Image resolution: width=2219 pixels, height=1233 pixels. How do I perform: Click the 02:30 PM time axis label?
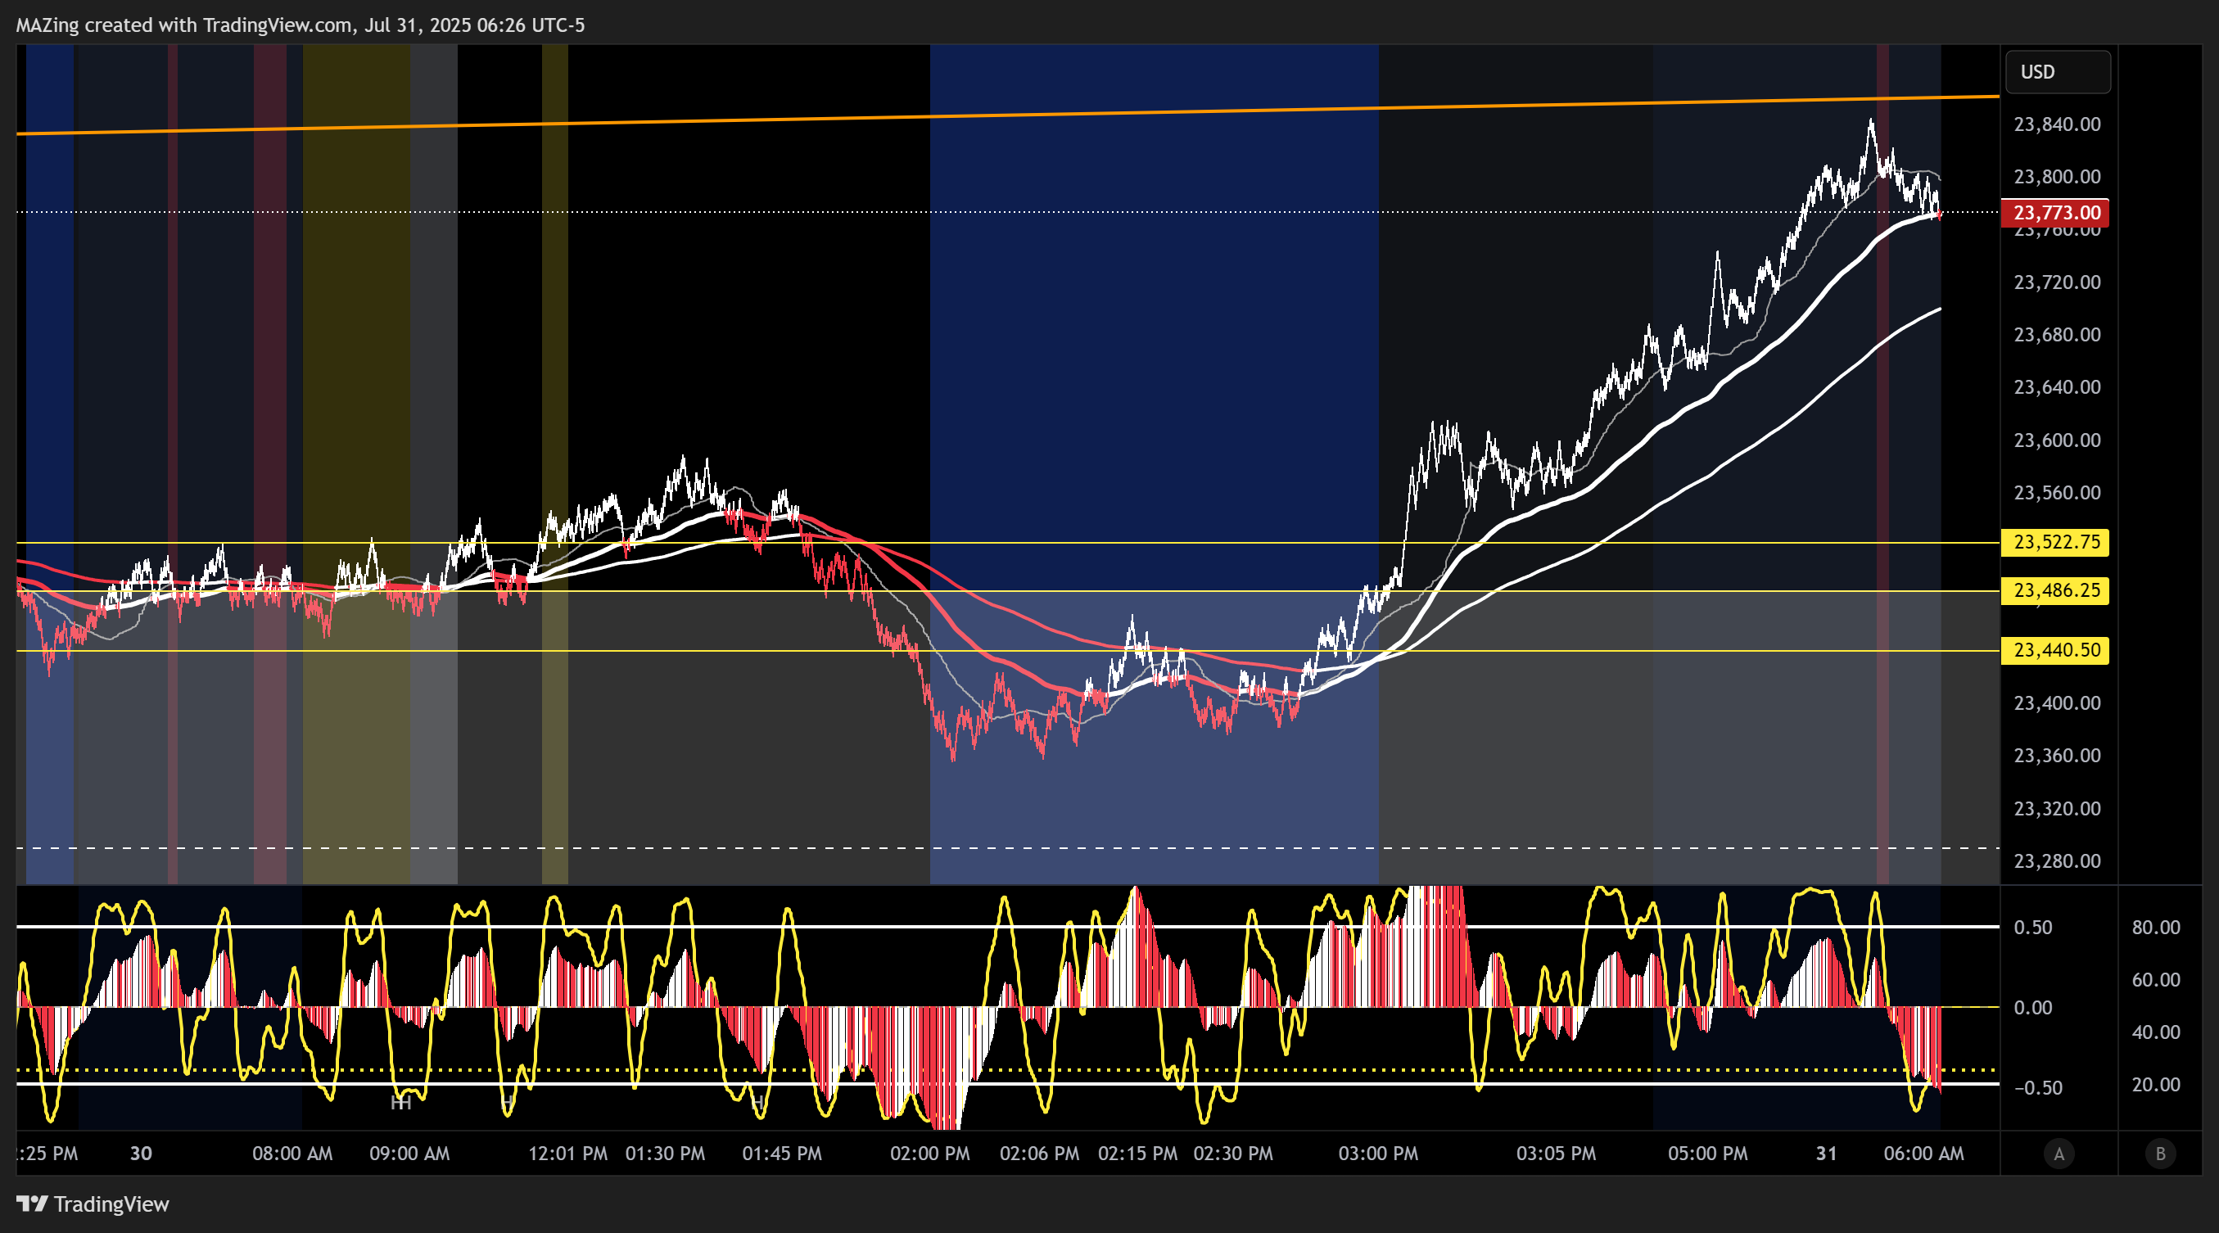click(1233, 1154)
